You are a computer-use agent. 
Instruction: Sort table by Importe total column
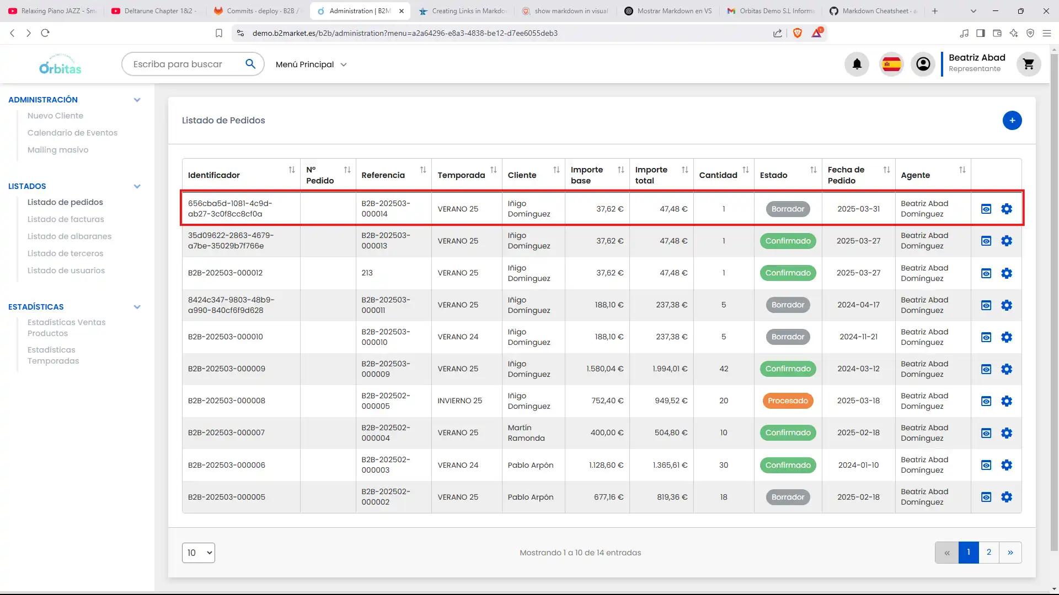(684, 170)
